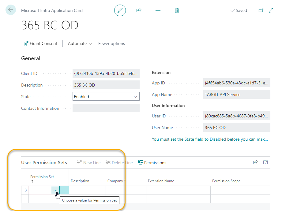Click the Description column header in permissions table

[x=80, y=181]
